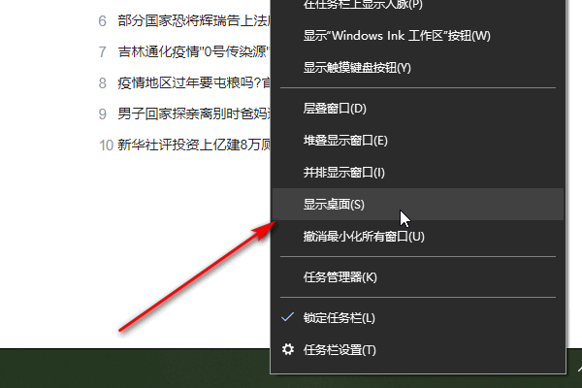This screenshot has width=582, height=388.
Task: Show hidden tray icons chevron on taskbar
Action: [580, 369]
